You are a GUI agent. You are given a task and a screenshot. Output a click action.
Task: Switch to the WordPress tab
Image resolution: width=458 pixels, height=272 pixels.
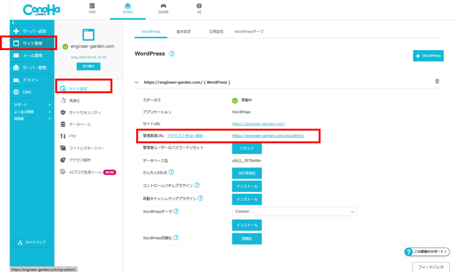tap(151, 31)
